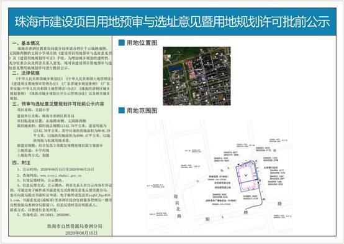Click the 珠海市自然资源局香洲分局 signature
Viewport: 344px width, 244px height.
(x=75, y=226)
